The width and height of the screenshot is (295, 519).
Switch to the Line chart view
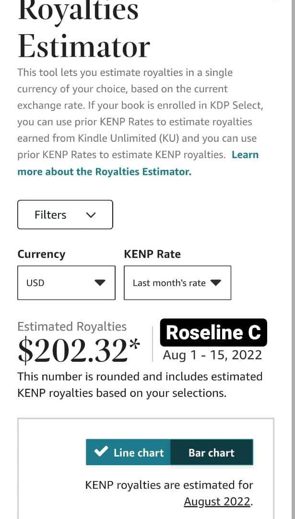(x=129, y=452)
